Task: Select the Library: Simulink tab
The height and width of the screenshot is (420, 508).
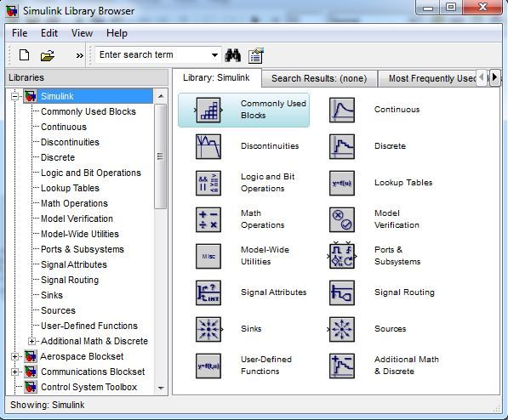Action: 216,77
